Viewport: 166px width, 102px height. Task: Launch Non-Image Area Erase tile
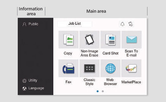89,40
